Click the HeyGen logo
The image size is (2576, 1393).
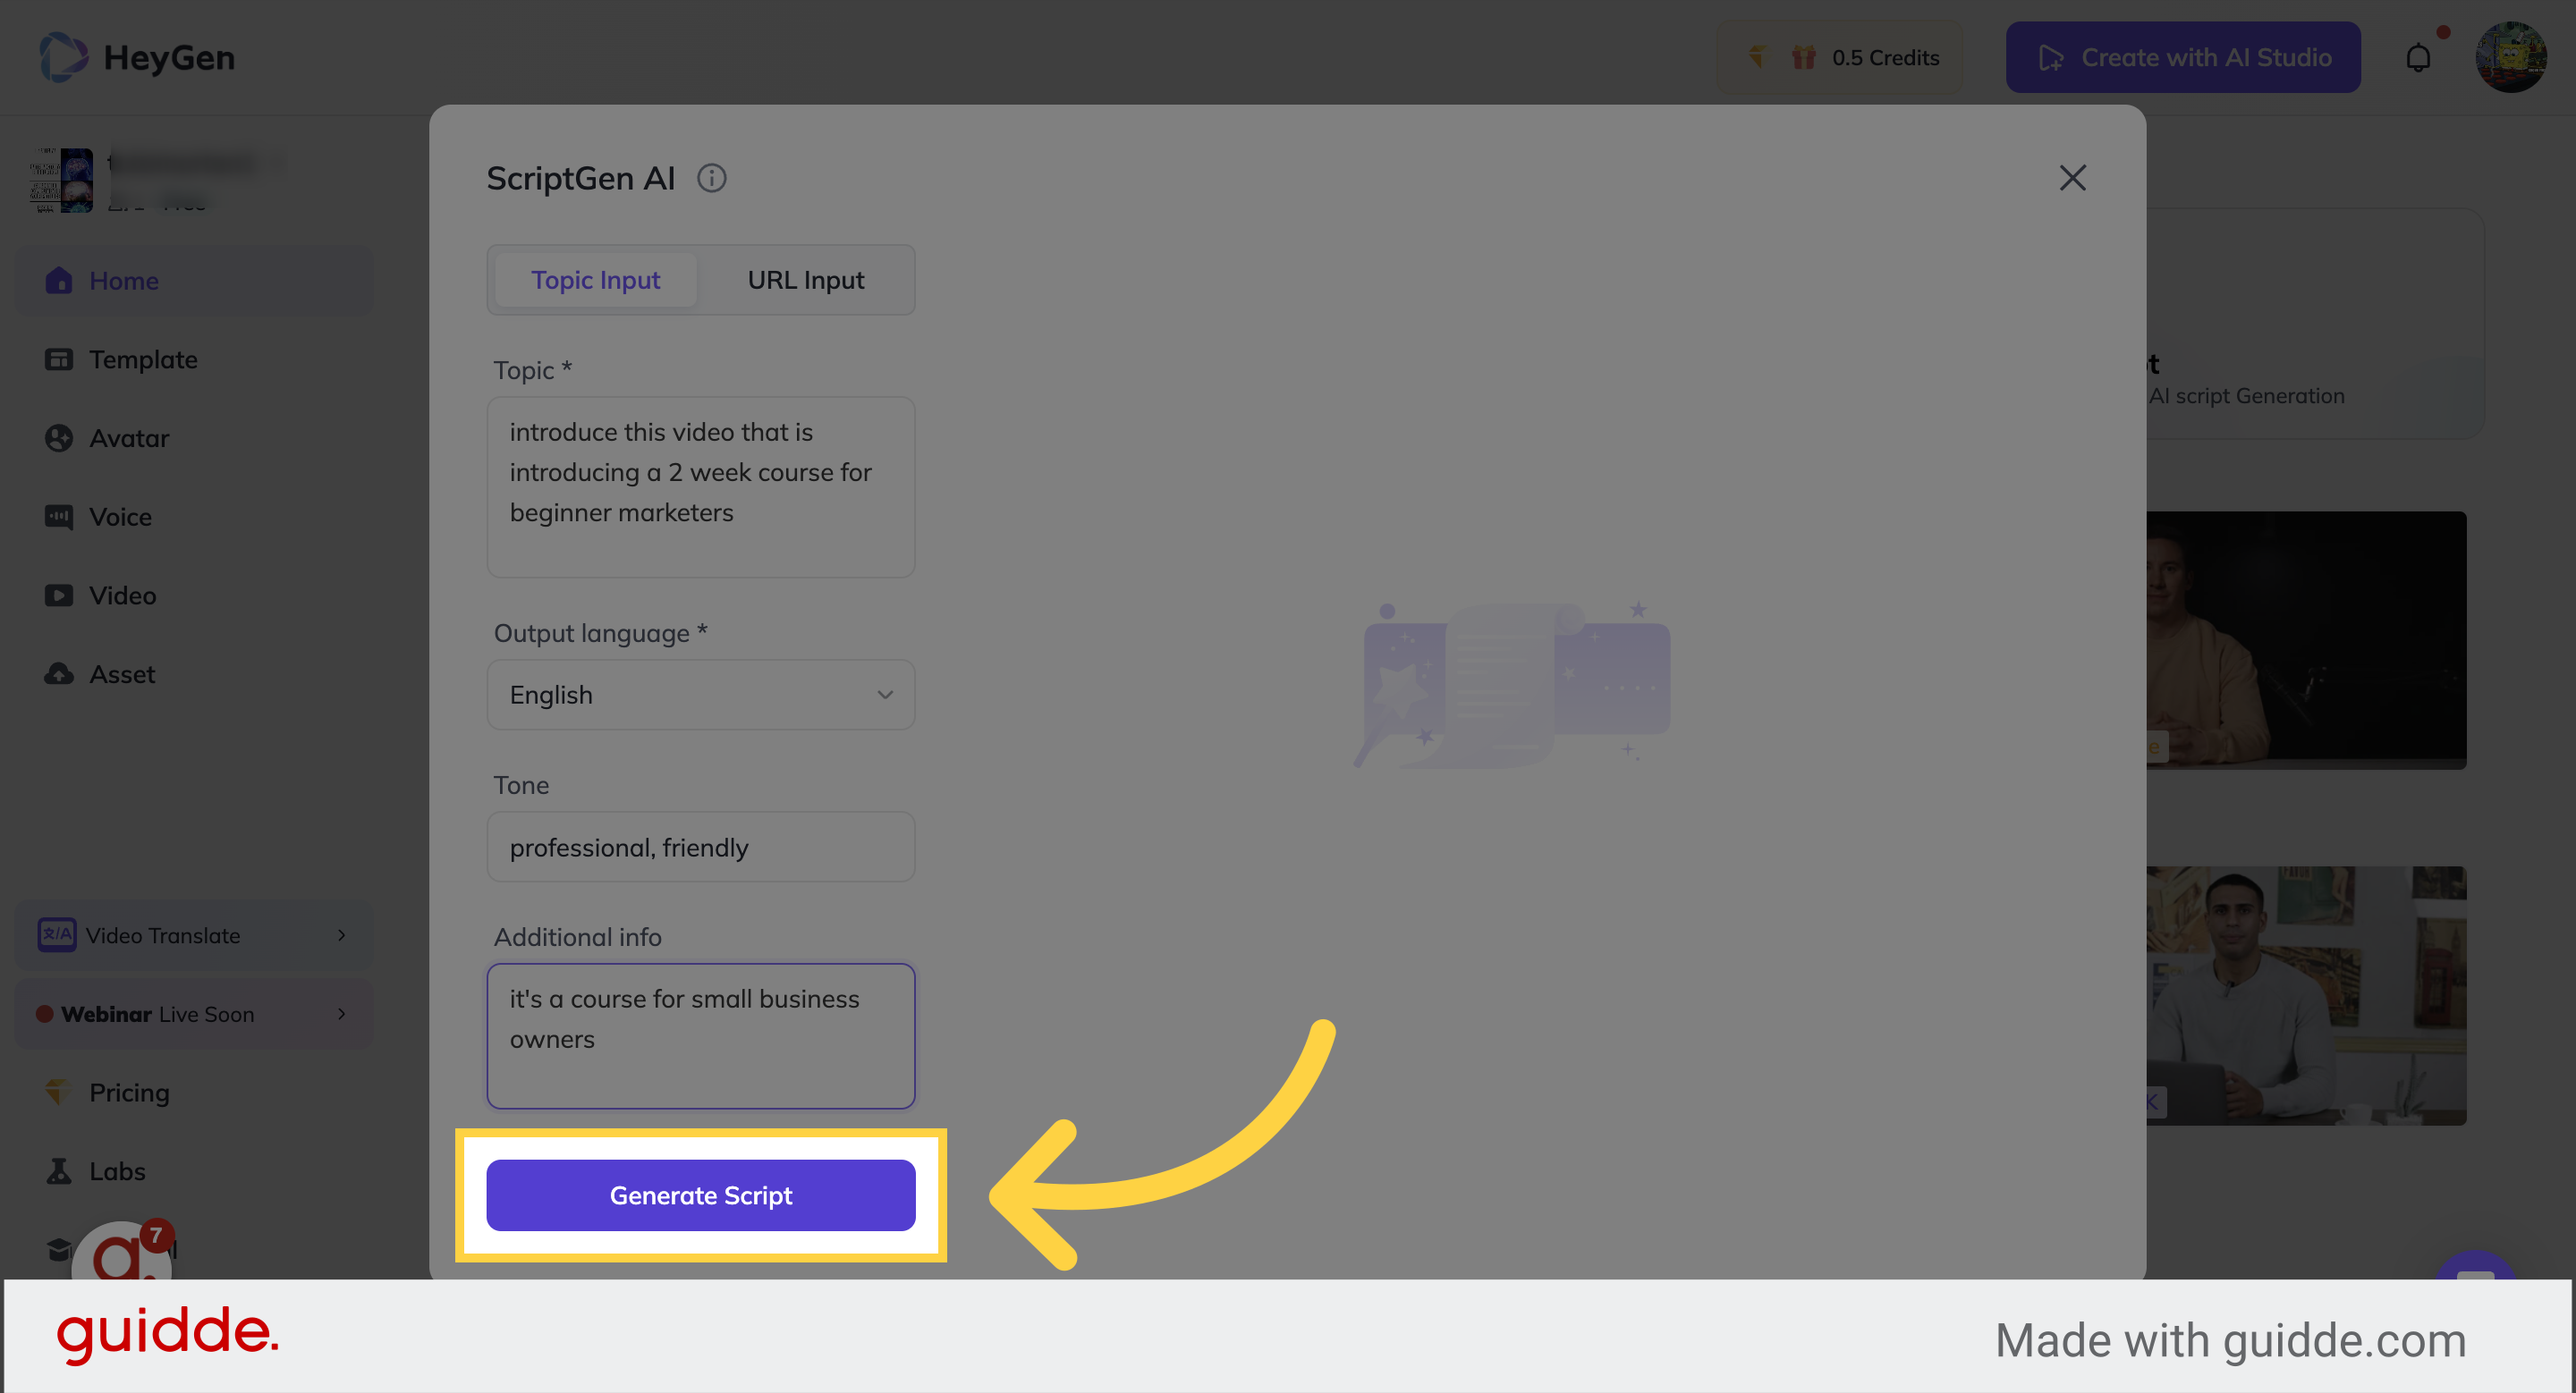coord(137,57)
